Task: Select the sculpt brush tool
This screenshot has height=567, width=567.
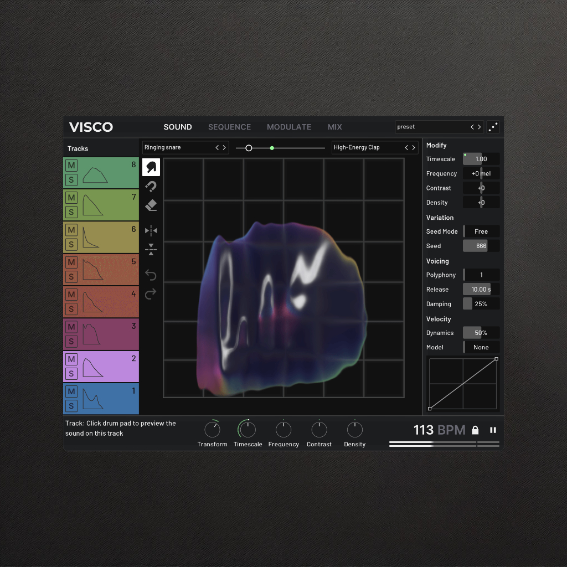Action: [x=151, y=167]
